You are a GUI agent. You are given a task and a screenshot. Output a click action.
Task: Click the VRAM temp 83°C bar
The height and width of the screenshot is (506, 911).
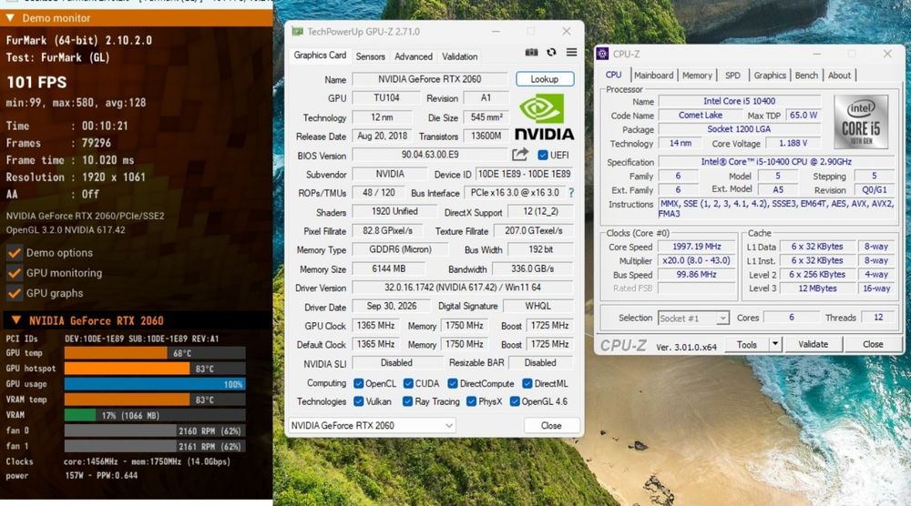point(155,400)
